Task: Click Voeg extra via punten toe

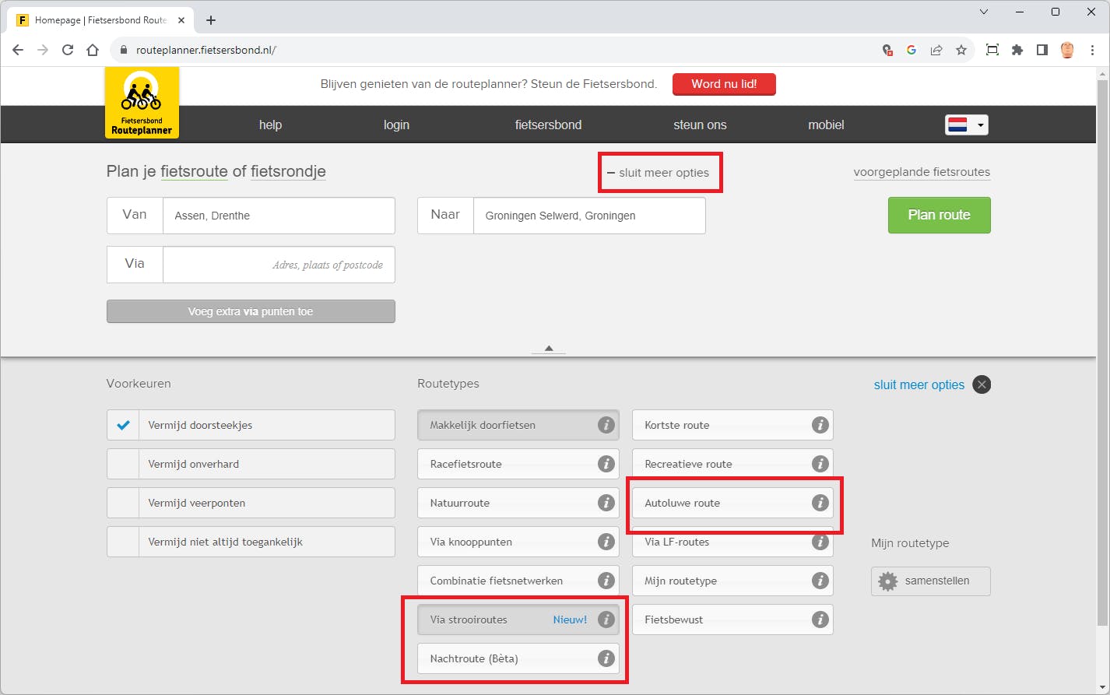Action: pyautogui.click(x=251, y=311)
